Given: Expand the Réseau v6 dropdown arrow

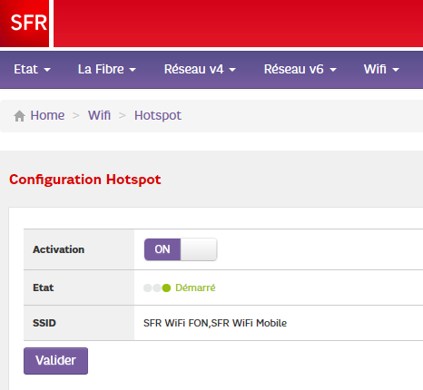Looking at the screenshot, I should 333,70.
